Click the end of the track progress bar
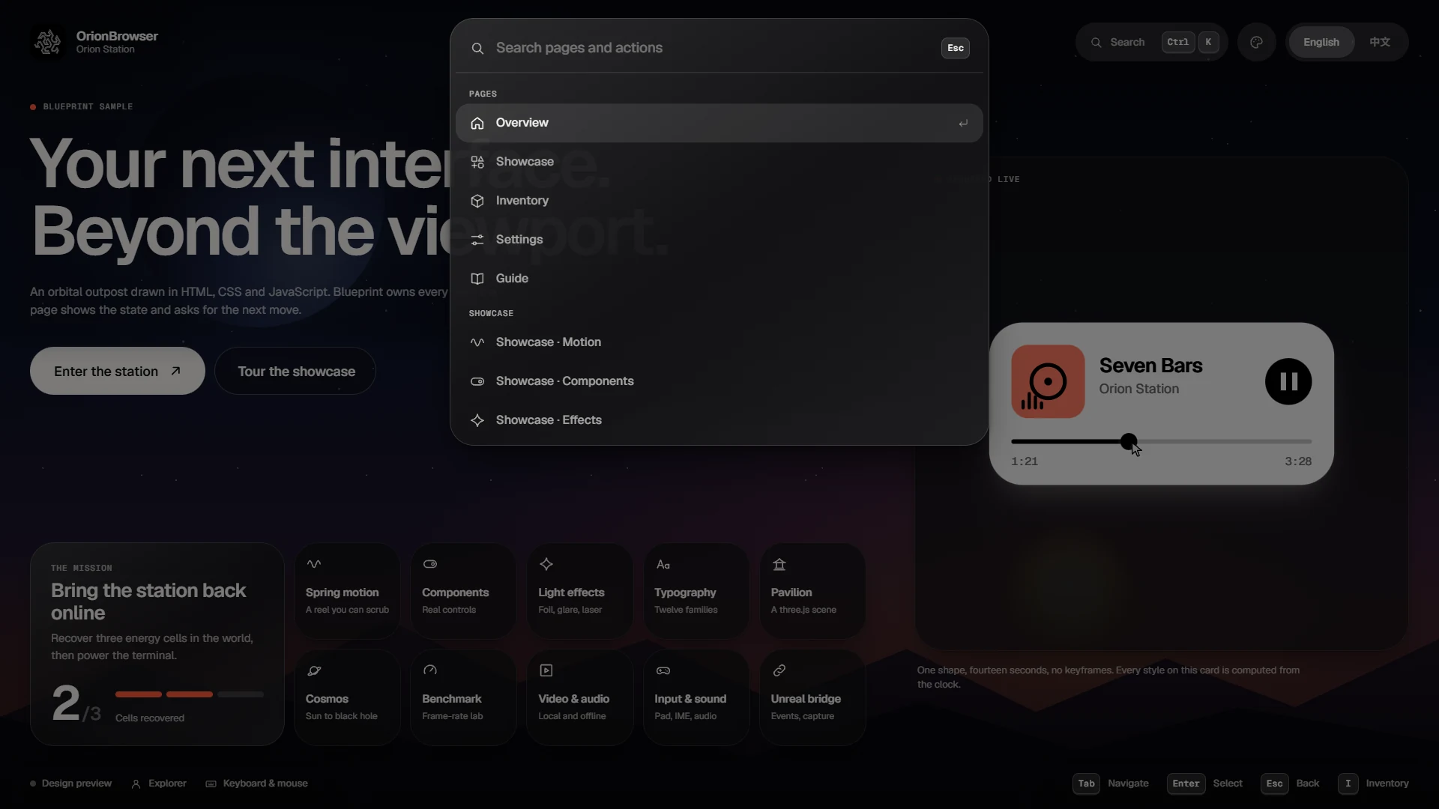Screen dimensions: 1439x809 [x=1310, y=441]
